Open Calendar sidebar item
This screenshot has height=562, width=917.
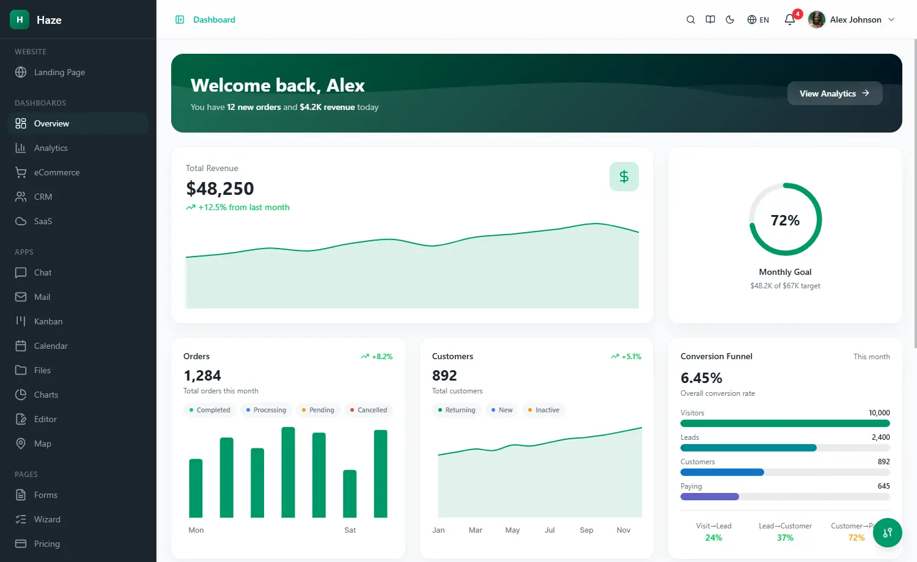coord(78,346)
